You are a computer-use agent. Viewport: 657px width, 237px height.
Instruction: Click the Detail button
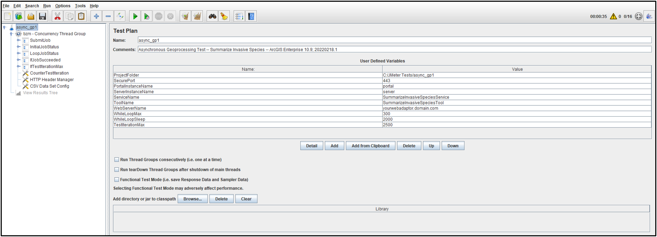click(312, 146)
